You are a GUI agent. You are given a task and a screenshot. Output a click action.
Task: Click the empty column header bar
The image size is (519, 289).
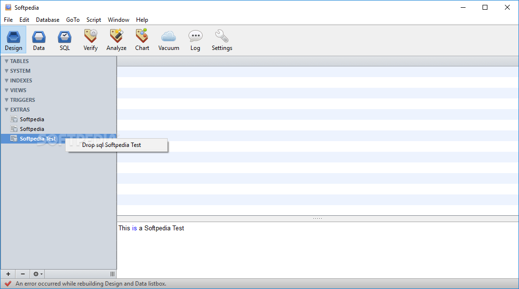tap(318, 61)
